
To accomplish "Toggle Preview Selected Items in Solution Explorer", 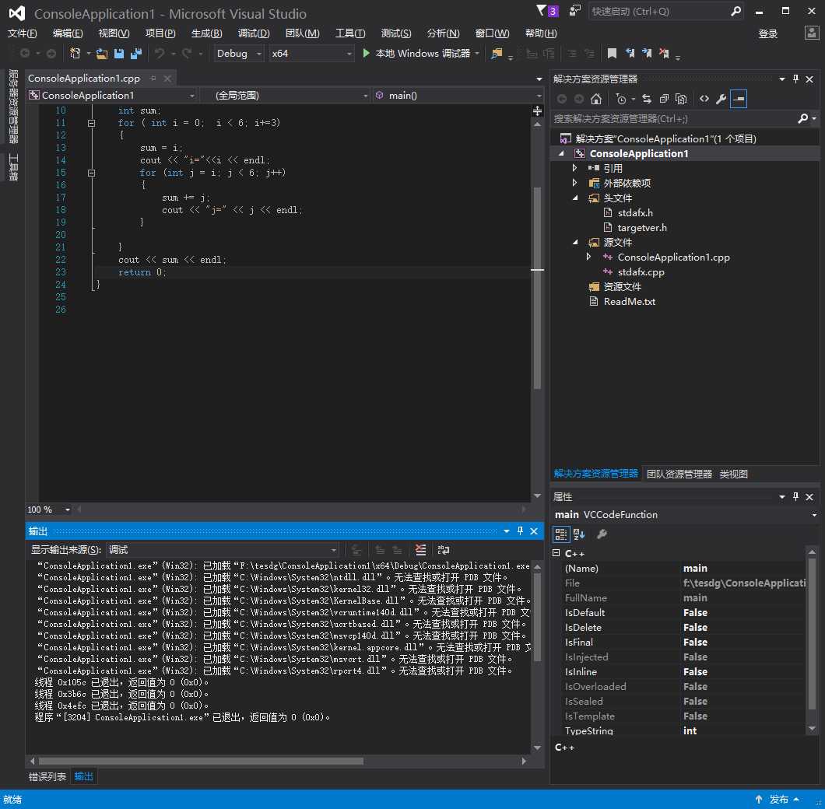I will pyautogui.click(x=739, y=99).
